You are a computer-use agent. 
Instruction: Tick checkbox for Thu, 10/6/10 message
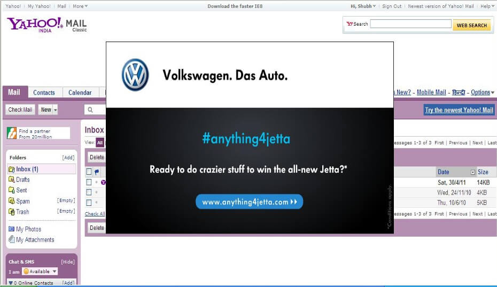89,203
